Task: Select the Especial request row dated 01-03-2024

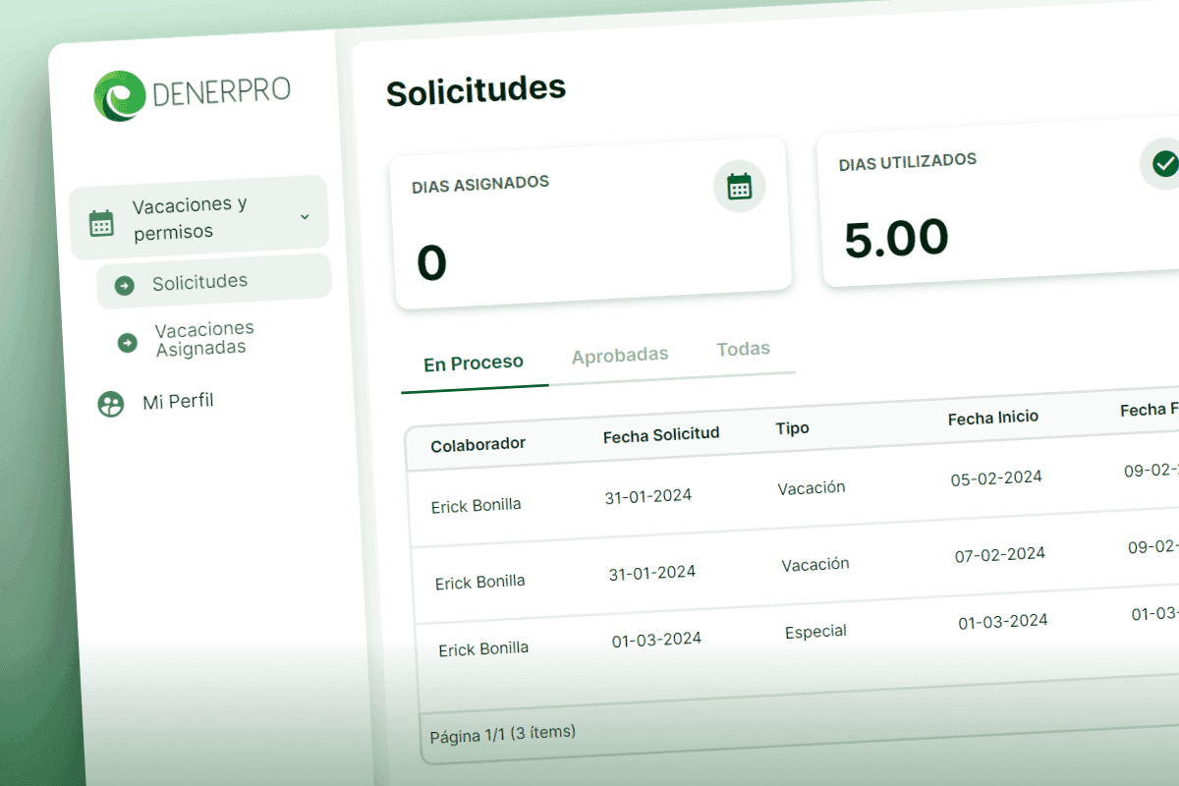Action: [x=815, y=632]
